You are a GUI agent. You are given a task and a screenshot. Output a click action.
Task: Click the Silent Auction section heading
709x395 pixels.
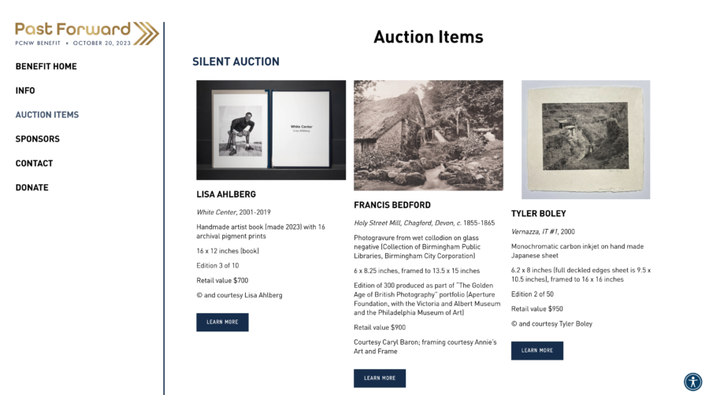click(236, 61)
